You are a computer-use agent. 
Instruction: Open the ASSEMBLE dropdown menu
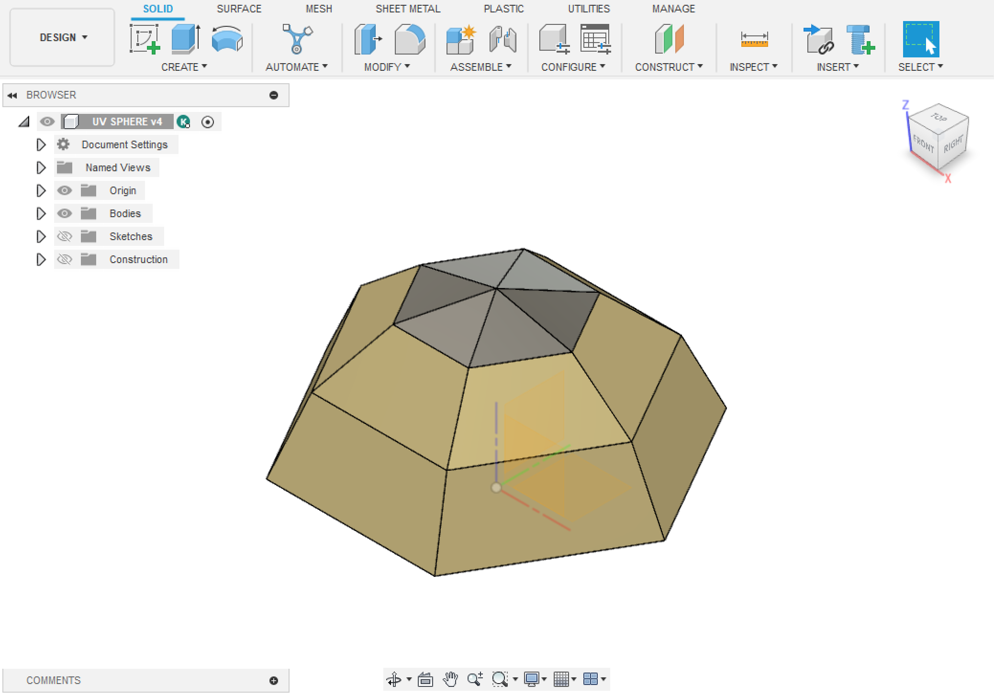(x=480, y=67)
